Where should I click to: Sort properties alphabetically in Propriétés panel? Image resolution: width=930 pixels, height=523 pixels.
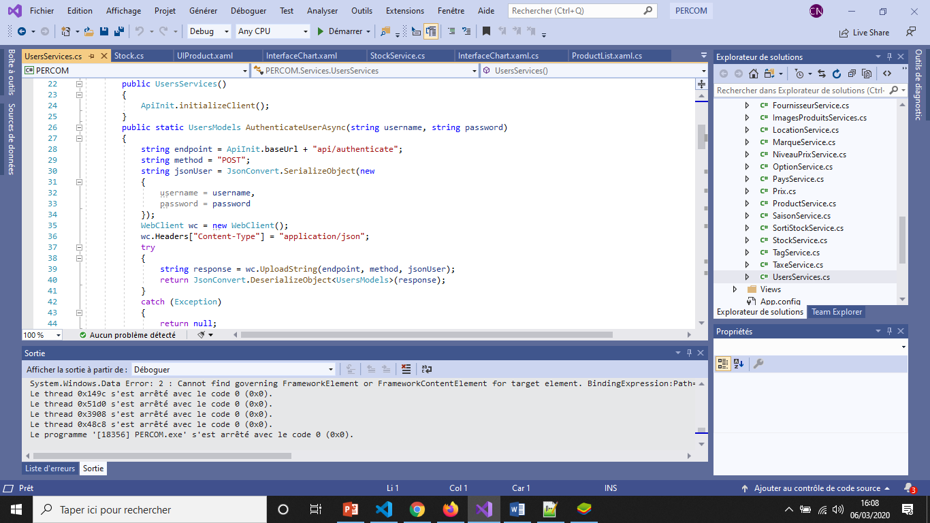click(739, 364)
